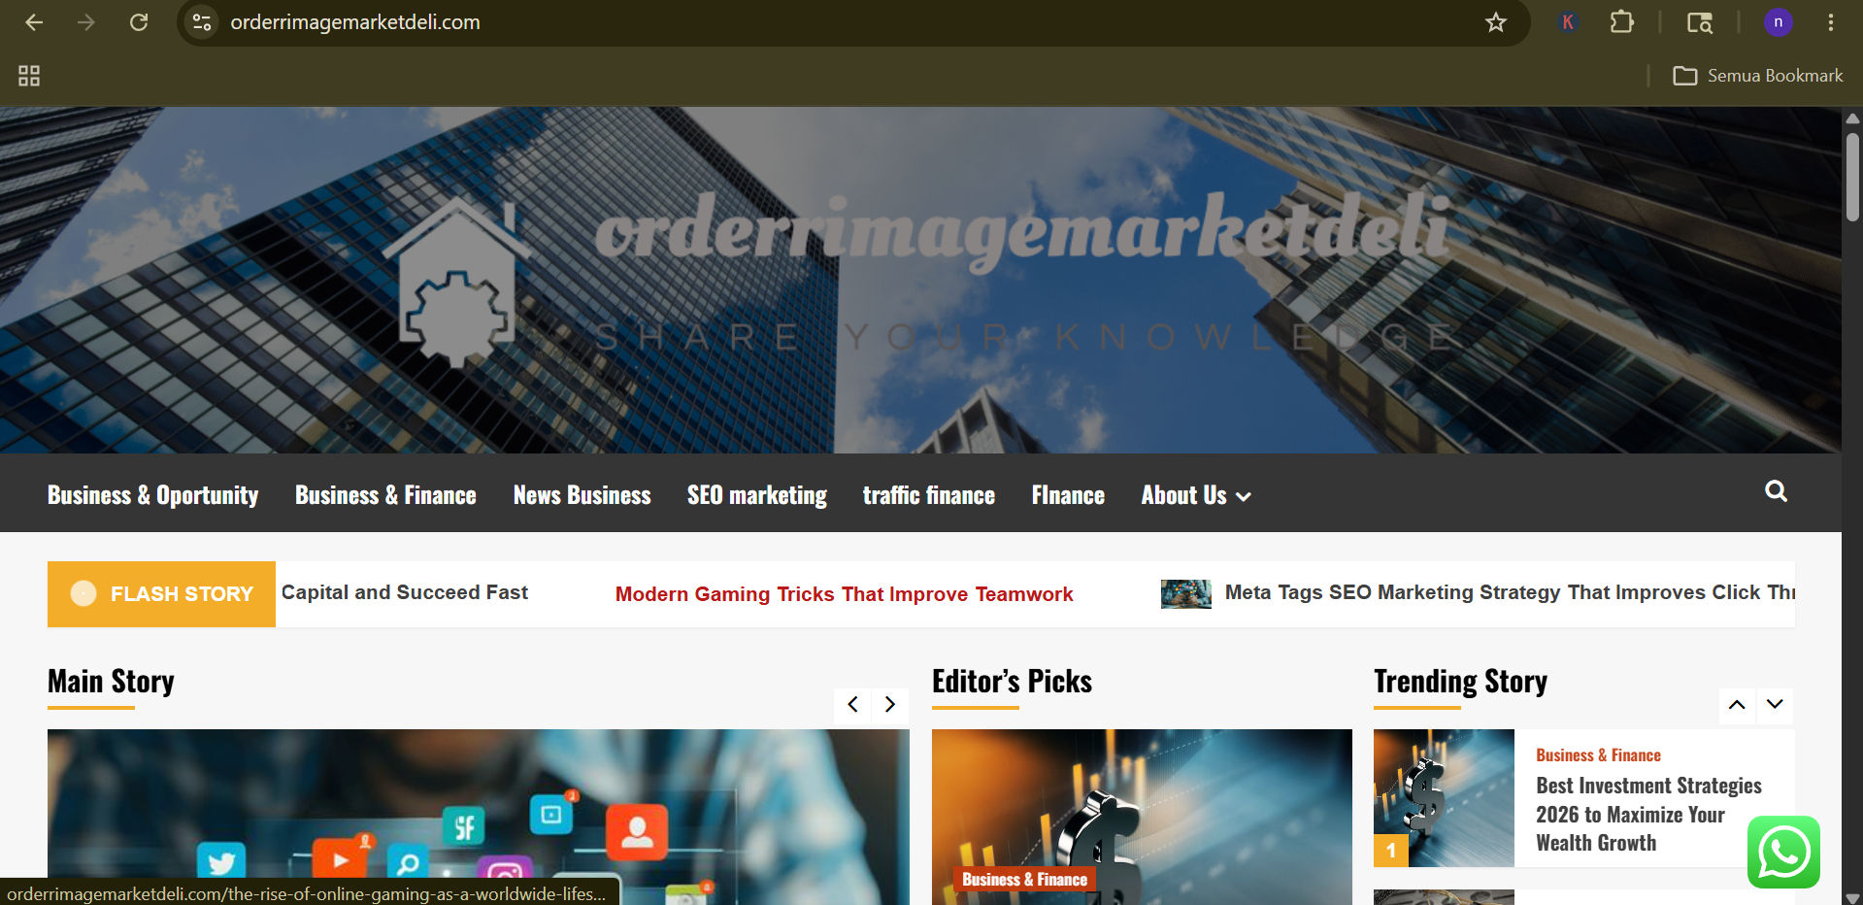
Task: Click the house gear site logo
Action: coord(457,283)
